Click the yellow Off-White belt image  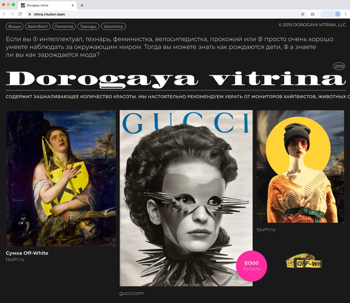tap(304, 261)
